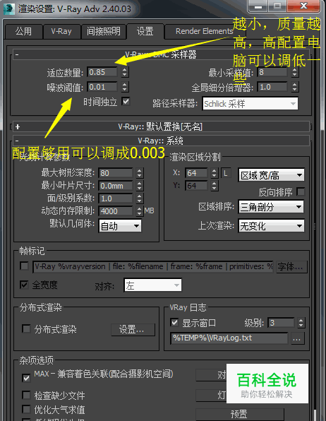326x421 pixels.
Task: Adjust the region Y spinner
Action: click(x=214, y=186)
